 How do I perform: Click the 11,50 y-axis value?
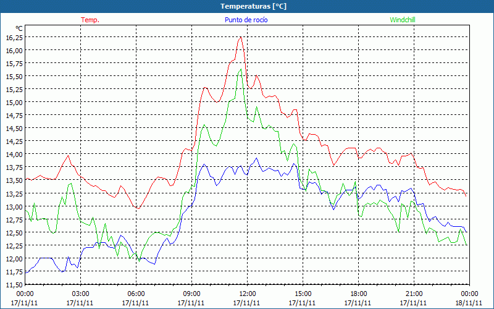14,284
